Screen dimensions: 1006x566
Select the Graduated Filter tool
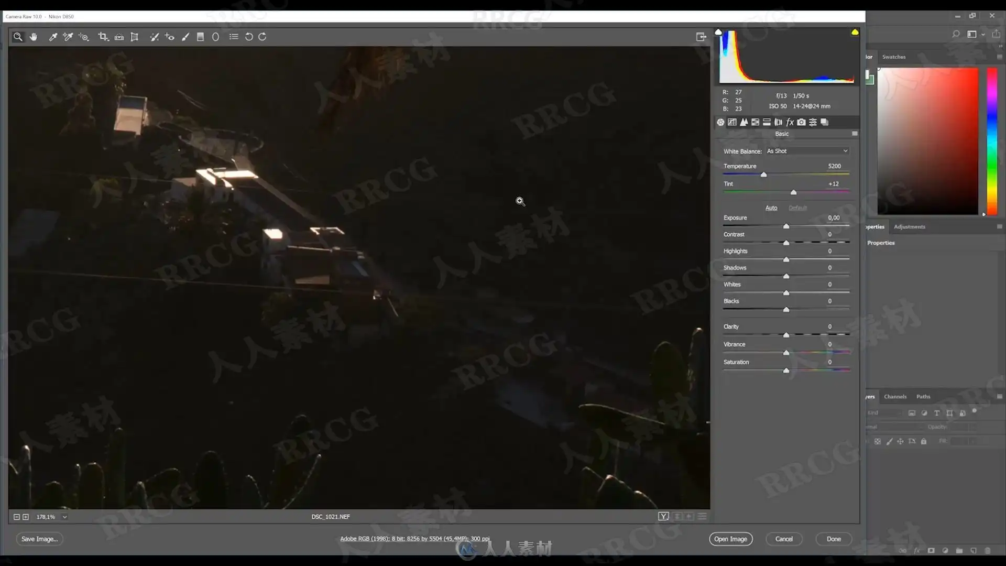pos(200,37)
